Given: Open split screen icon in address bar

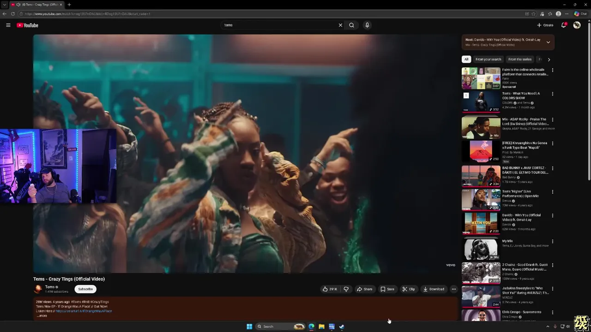Looking at the screenshot, I should coord(527,14).
